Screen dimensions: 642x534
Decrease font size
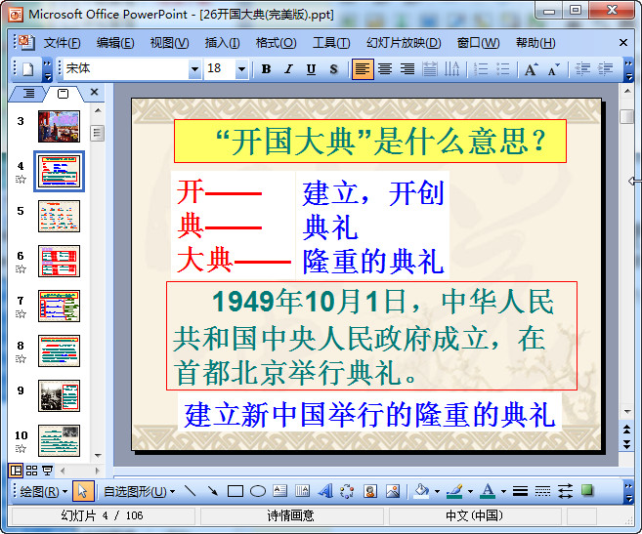pos(553,68)
